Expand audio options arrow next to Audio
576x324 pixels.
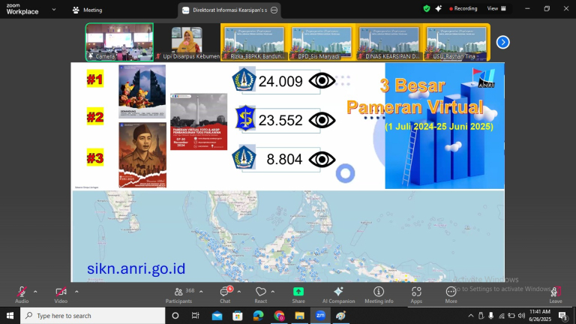pyautogui.click(x=35, y=292)
